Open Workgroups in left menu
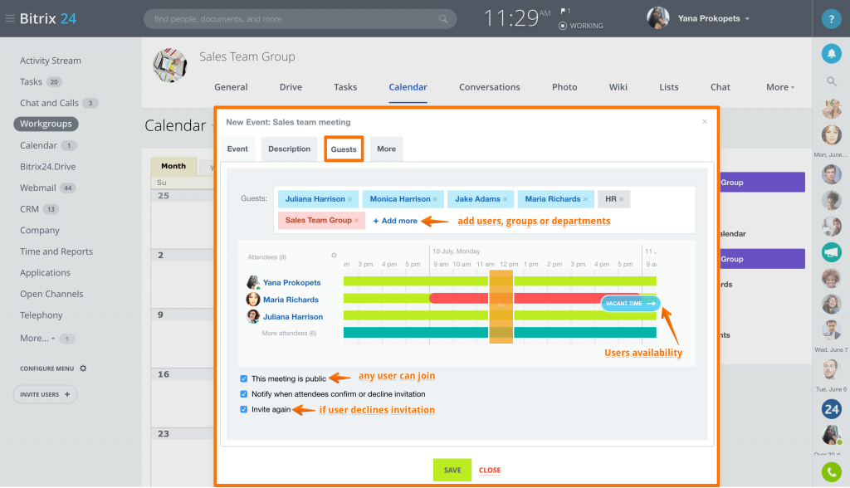Screen dimensions: 850x488 click(46, 124)
